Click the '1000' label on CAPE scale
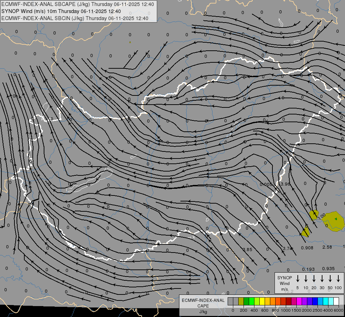345x317 pixels. click(286, 310)
